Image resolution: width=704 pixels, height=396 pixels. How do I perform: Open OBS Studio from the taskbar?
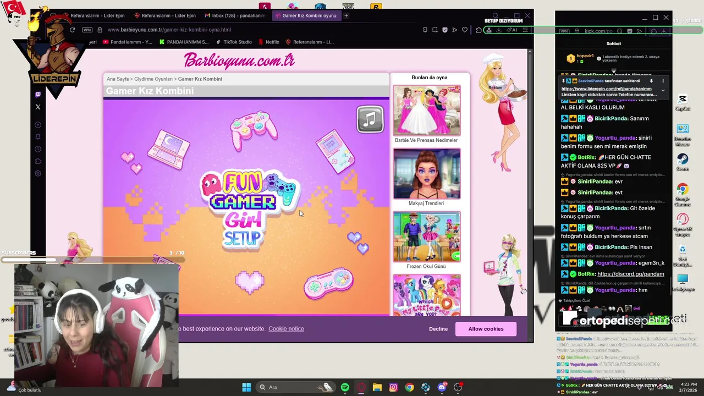[458, 387]
